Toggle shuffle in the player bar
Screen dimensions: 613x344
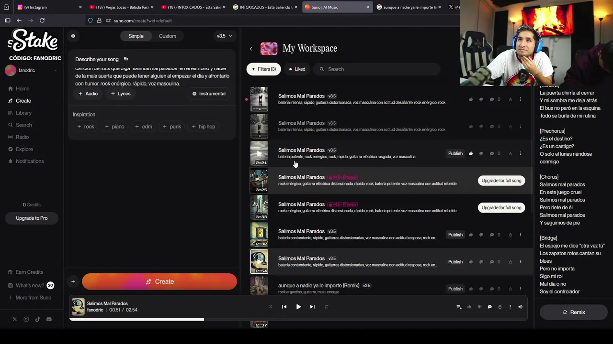pos(270,307)
